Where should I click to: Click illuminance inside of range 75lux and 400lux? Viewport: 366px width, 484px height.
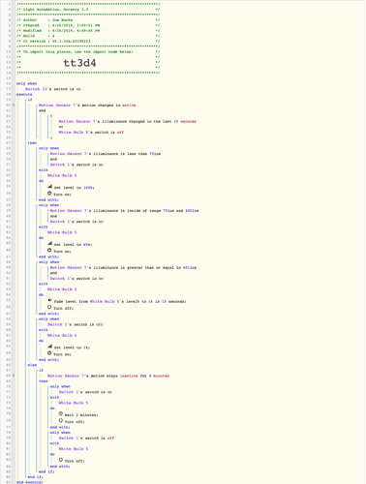124,211
